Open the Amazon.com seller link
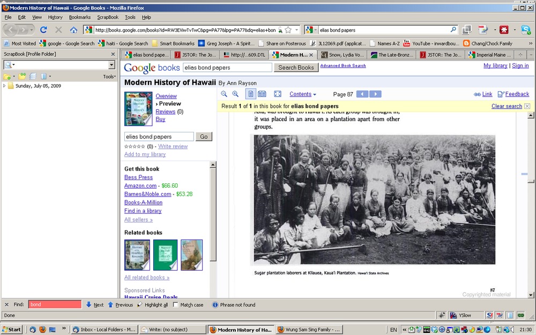536x335 pixels. point(140,185)
